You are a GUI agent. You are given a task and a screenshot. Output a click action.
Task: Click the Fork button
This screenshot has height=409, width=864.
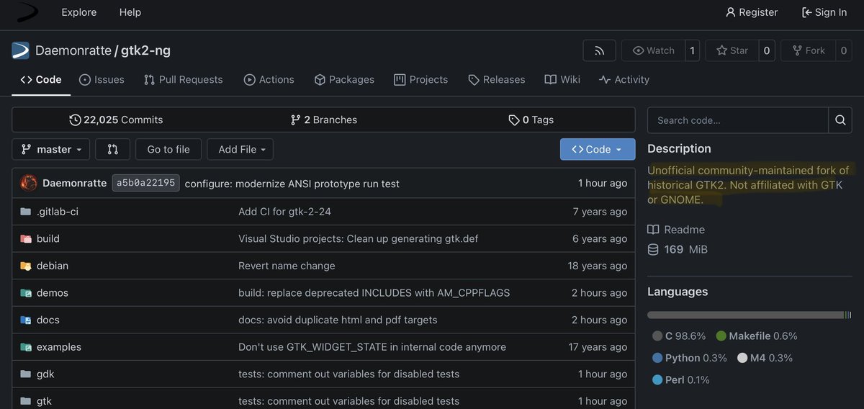[x=808, y=50]
